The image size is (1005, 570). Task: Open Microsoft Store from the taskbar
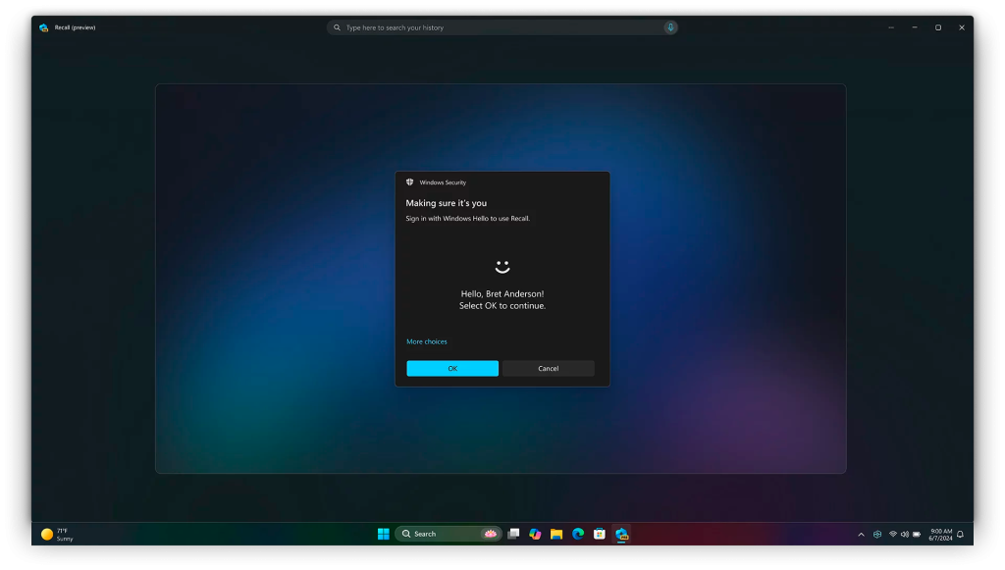pyautogui.click(x=600, y=534)
